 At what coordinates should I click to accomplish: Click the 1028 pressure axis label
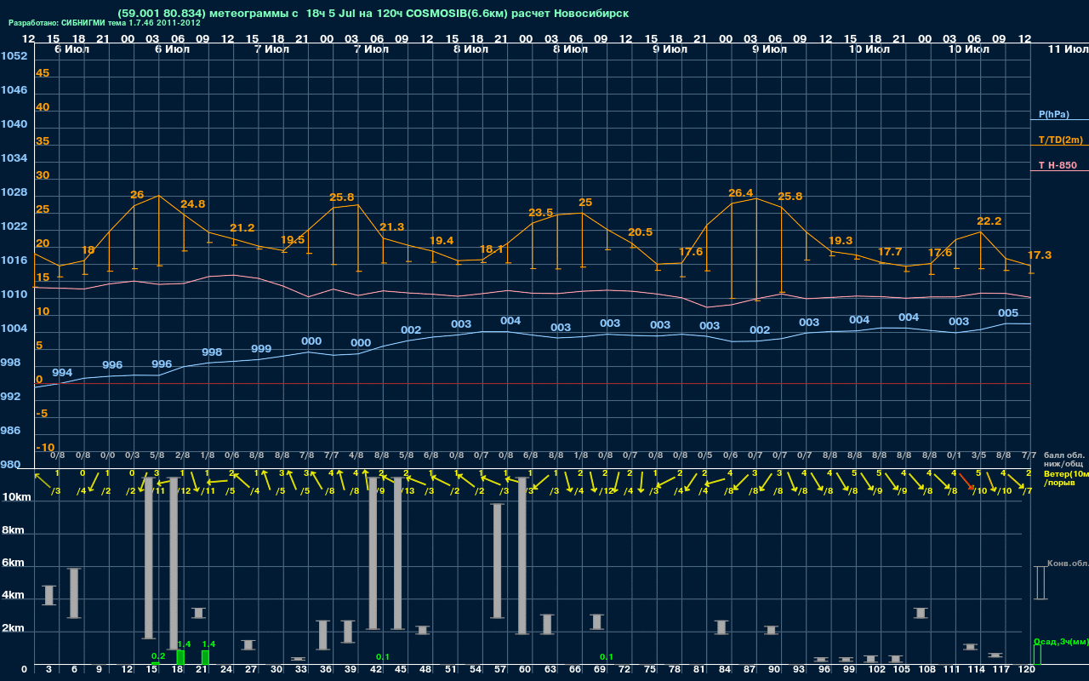[x=14, y=192]
